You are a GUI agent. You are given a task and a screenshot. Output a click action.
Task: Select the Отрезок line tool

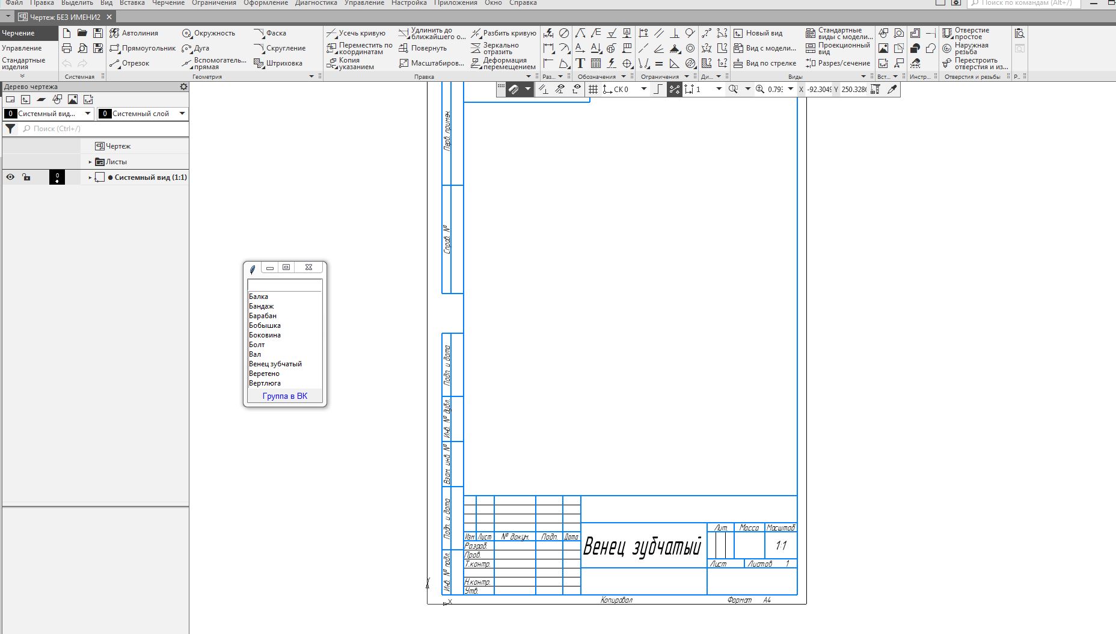click(x=129, y=63)
